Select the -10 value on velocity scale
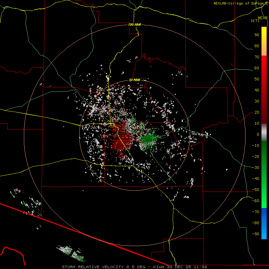The image size is (269, 269). [x=256, y=146]
